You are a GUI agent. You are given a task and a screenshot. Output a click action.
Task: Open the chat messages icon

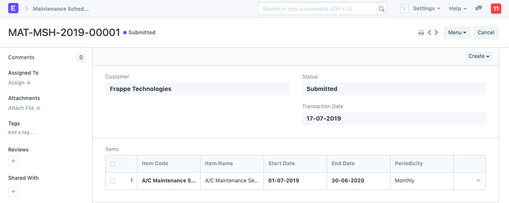(478, 9)
